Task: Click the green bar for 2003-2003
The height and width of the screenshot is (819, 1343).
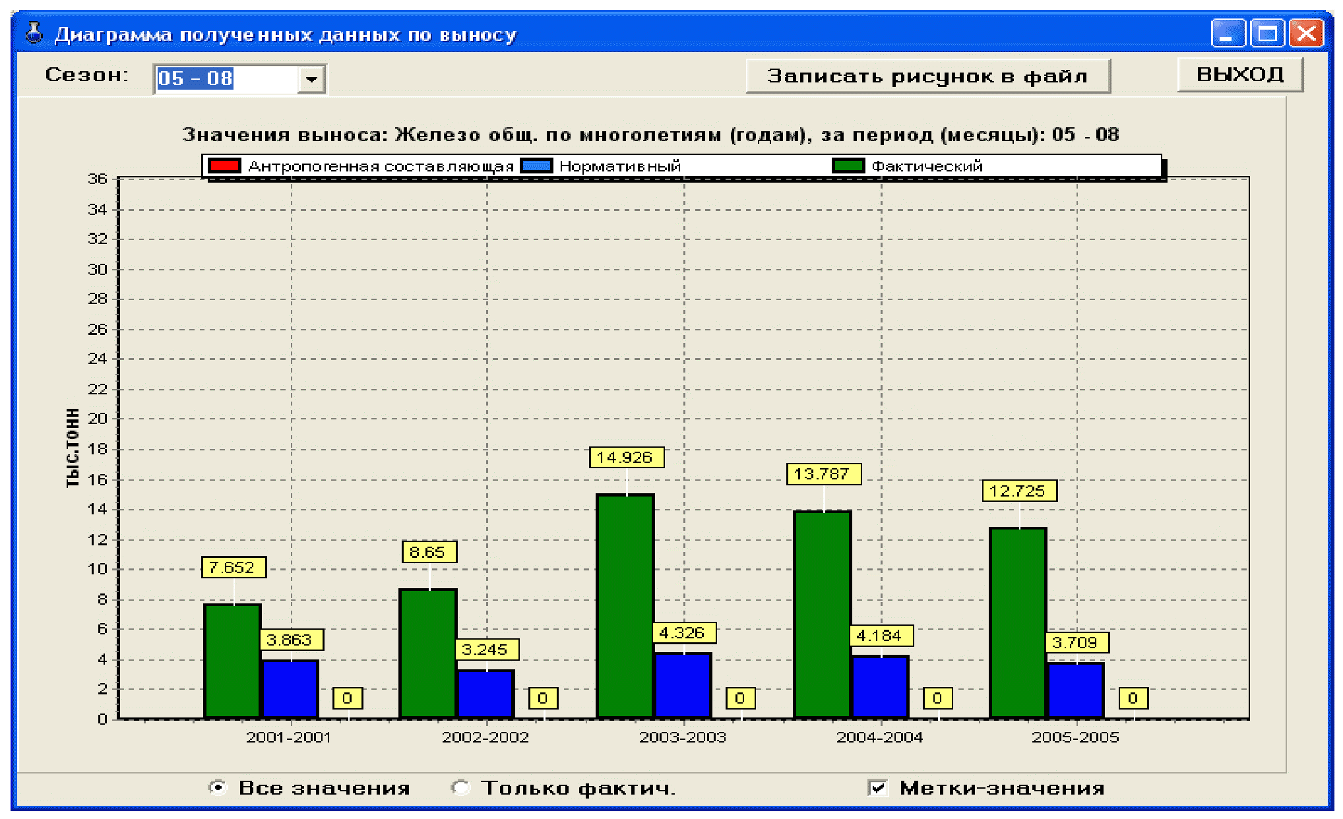Action: 625,606
